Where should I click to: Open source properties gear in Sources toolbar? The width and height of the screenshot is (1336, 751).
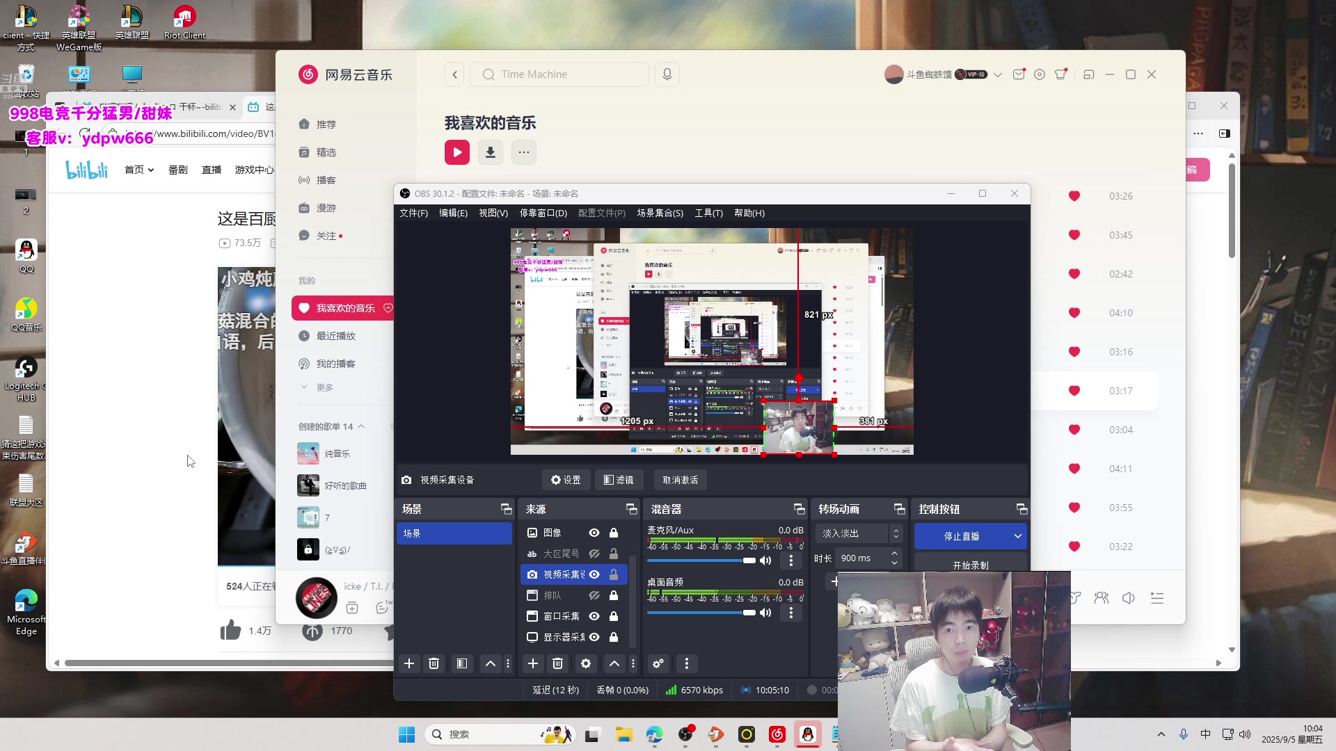pyautogui.click(x=586, y=663)
